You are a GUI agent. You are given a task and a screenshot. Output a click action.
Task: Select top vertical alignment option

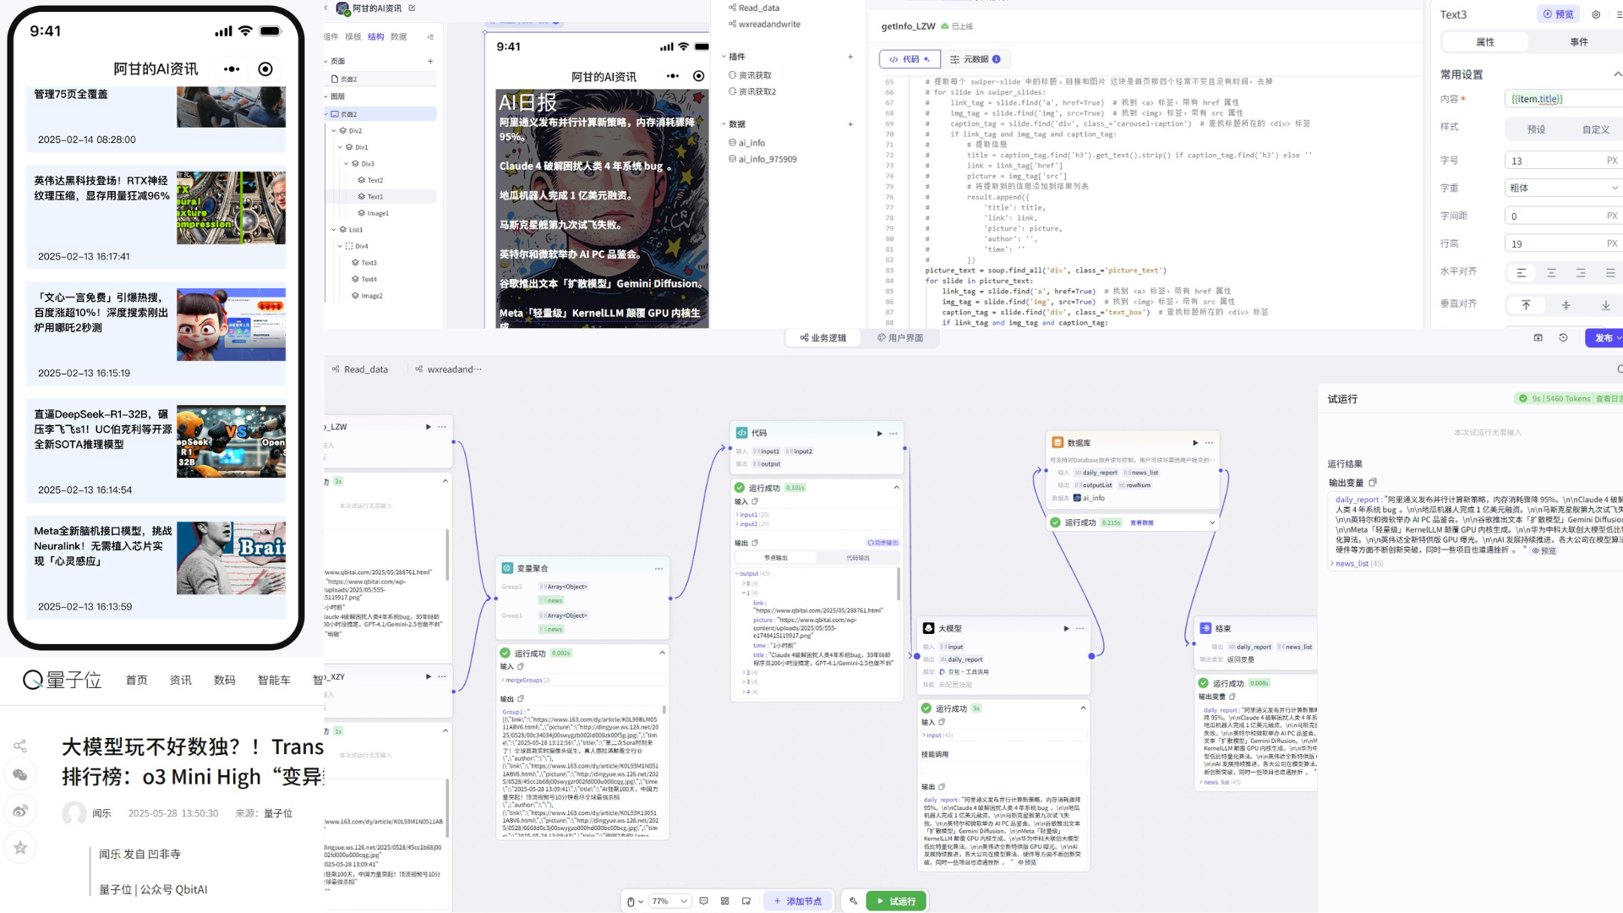point(1526,304)
